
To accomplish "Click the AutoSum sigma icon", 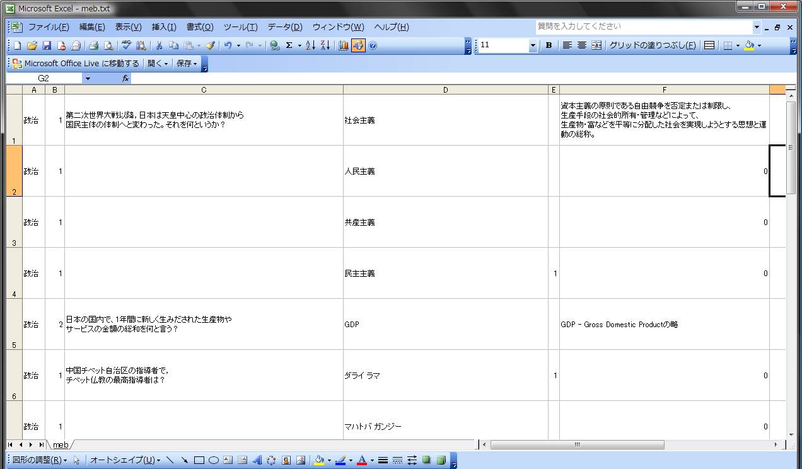I will [289, 45].
